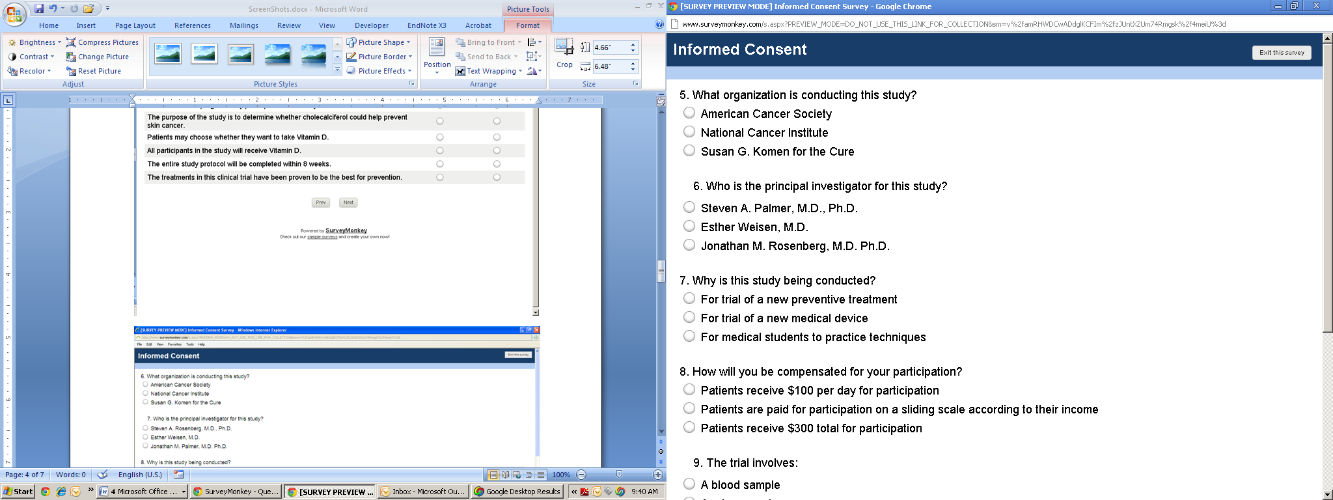The image size is (1333, 500).
Task: Select 'For trial of a new medical device'
Action: (x=689, y=317)
